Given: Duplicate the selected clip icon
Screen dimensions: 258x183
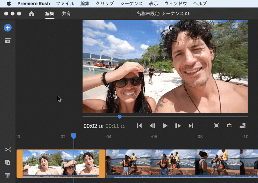Looking at the screenshot, I should coord(8,162).
